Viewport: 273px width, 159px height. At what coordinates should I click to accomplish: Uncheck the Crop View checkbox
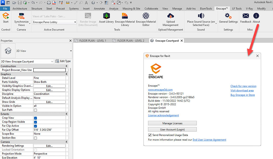pyautogui.click(x=35, y=118)
